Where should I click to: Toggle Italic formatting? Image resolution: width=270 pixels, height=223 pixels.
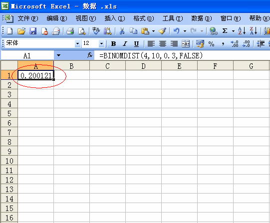pos(125,44)
